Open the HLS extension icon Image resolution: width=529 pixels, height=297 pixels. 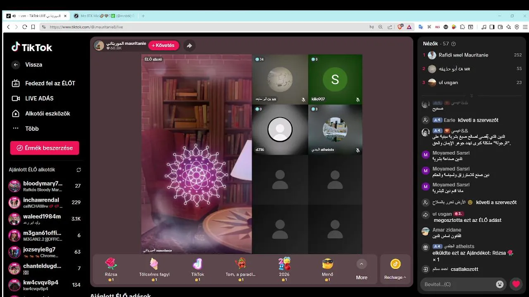(438, 27)
